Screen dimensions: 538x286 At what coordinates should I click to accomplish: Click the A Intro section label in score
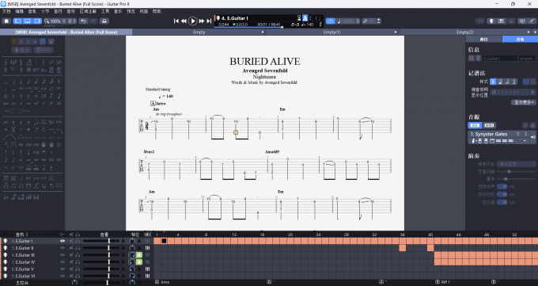(x=158, y=103)
